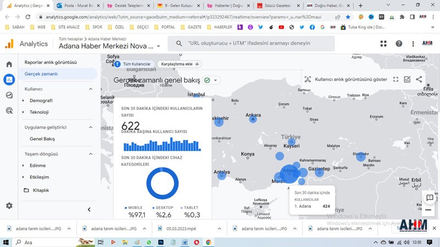Open Genel Bakış under Uygulama geliştirici
440x247 pixels.
tap(42, 139)
